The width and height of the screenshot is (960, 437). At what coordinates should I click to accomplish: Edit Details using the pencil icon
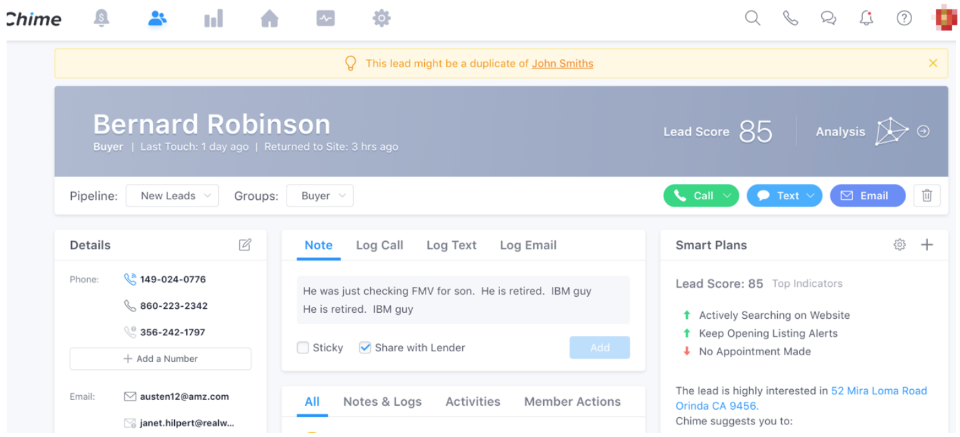[x=245, y=245]
